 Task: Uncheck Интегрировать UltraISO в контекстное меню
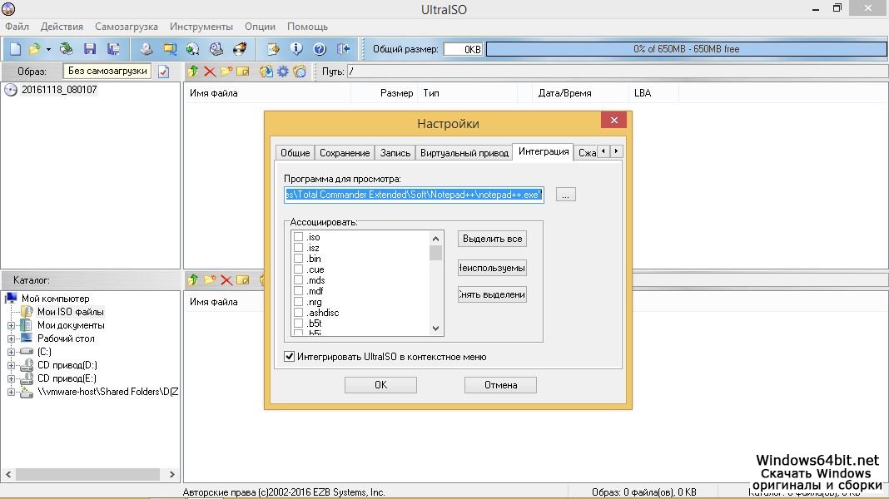pyautogui.click(x=290, y=357)
